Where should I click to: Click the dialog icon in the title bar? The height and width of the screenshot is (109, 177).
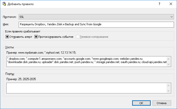[x=4, y=4]
